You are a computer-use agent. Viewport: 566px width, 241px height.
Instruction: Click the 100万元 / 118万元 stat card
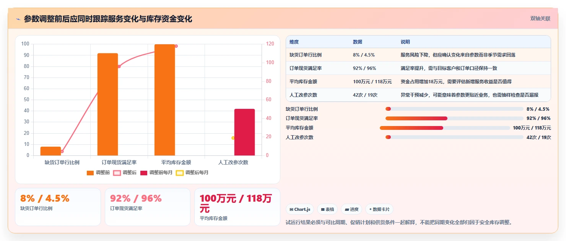(x=237, y=207)
